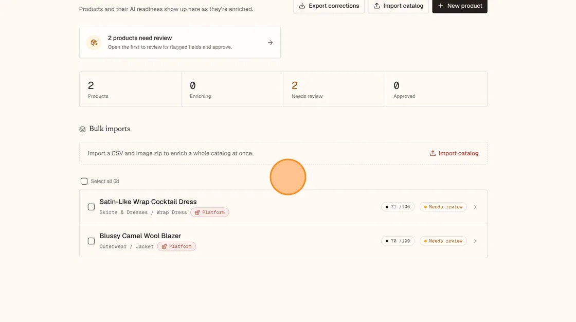
Task: Click the Platform tag on Blussy Camel Wool Blazer
Action: [x=177, y=247]
